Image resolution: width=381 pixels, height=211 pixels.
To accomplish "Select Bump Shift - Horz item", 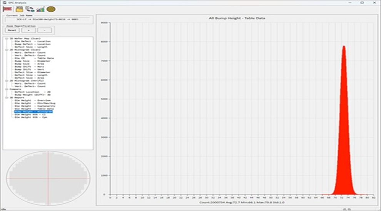I will pyautogui.click(x=29, y=67).
